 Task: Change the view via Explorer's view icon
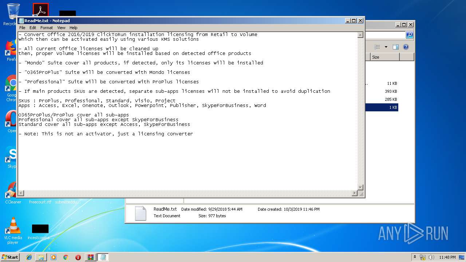[x=377, y=47]
